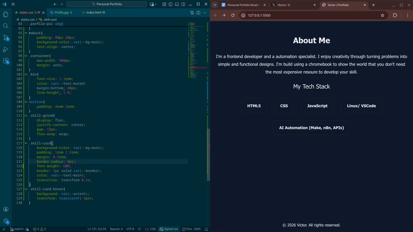Collapse the .skill-card:hover fold arrow
Viewport: 413px width, 232px height.
click(x=26, y=189)
